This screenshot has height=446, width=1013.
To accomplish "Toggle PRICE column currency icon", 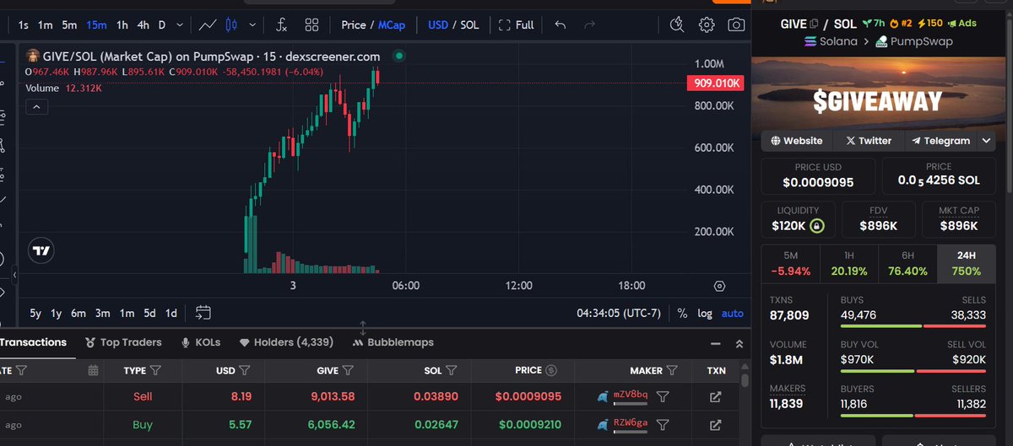I will (x=551, y=370).
